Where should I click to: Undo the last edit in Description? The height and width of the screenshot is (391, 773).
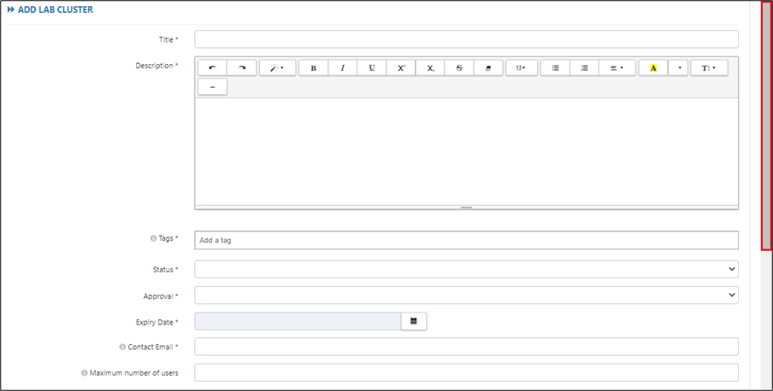pyautogui.click(x=212, y=68)
